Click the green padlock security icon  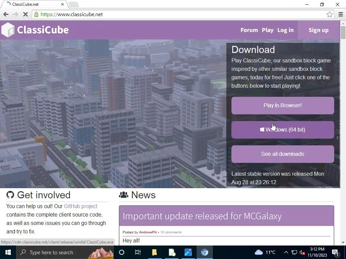point(36,15)
